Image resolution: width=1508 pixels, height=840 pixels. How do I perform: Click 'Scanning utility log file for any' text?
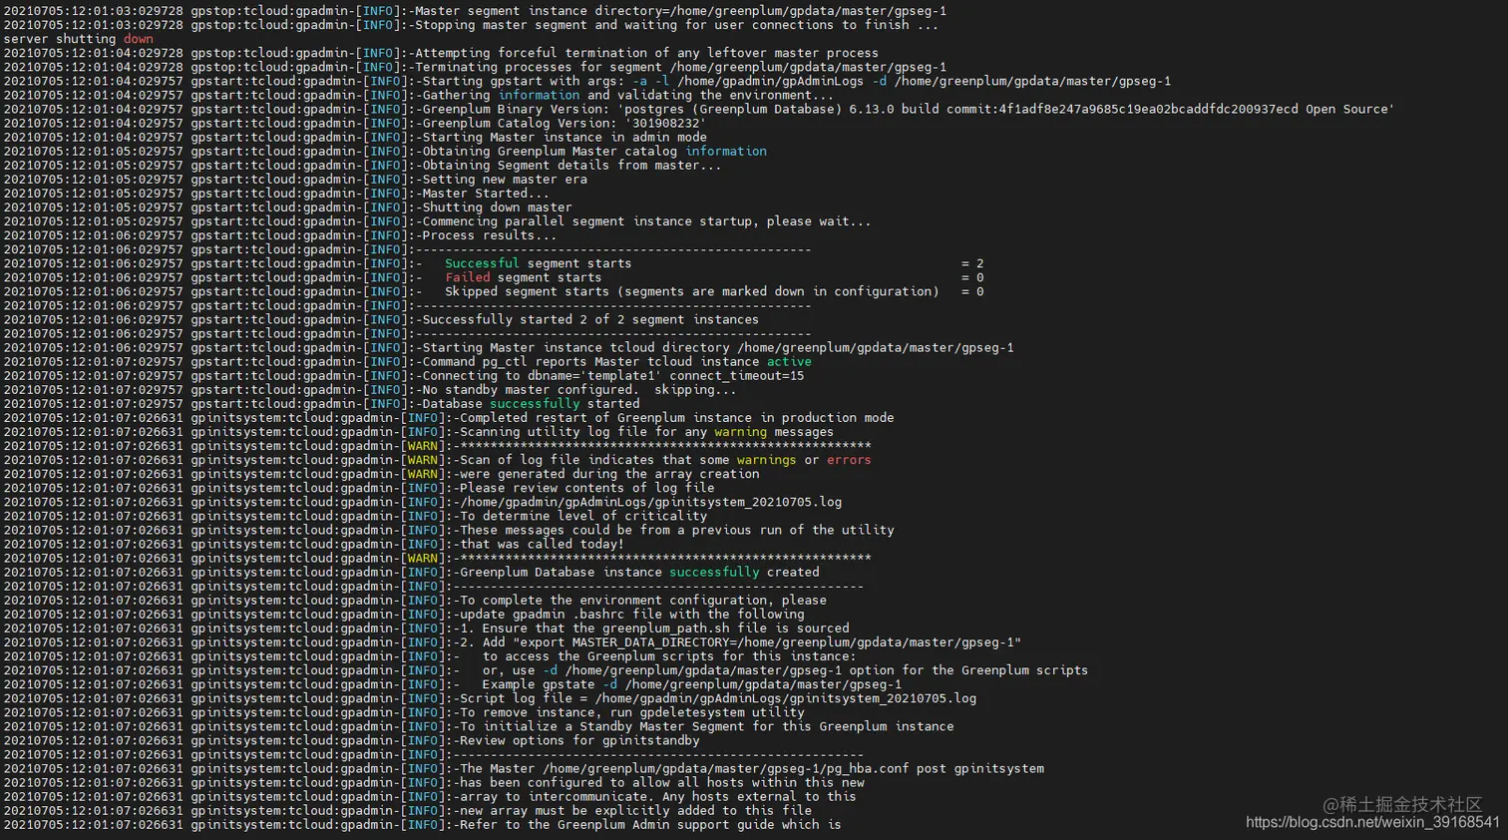pyautogui.click(x=582, y=432)
